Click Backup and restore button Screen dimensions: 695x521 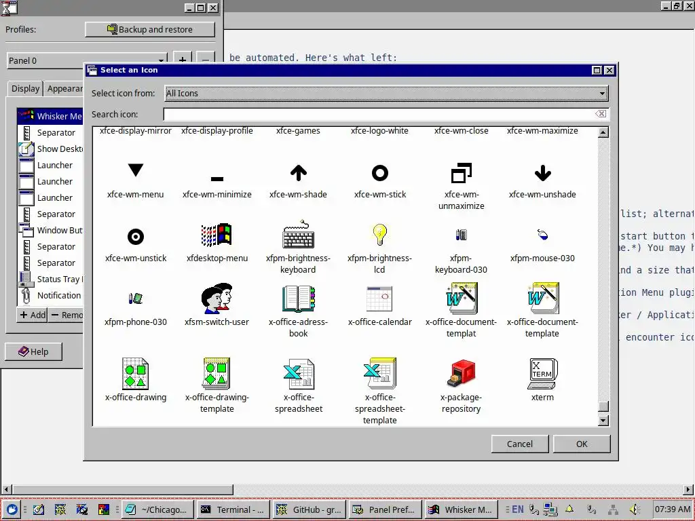click(150, 30)
